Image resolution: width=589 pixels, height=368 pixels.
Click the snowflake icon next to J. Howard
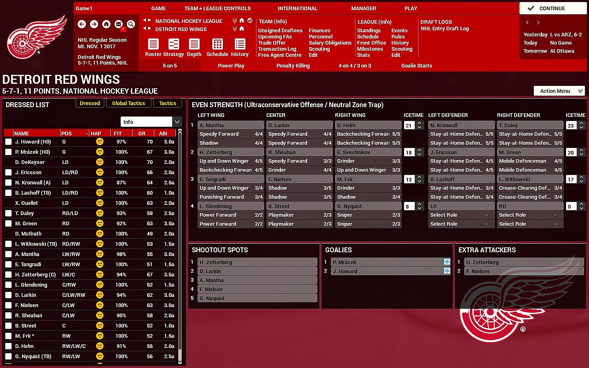[x=447, y=271]
